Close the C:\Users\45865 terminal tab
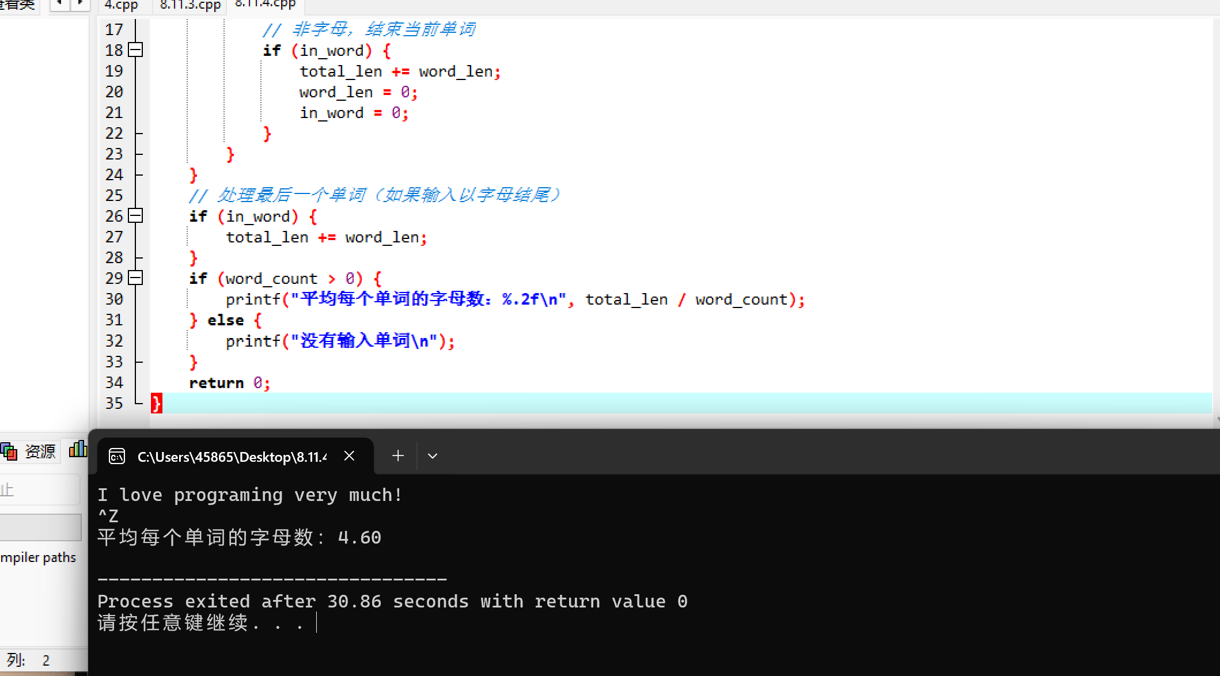This screenshot has height=676, width=1220. tap(349, 456)
